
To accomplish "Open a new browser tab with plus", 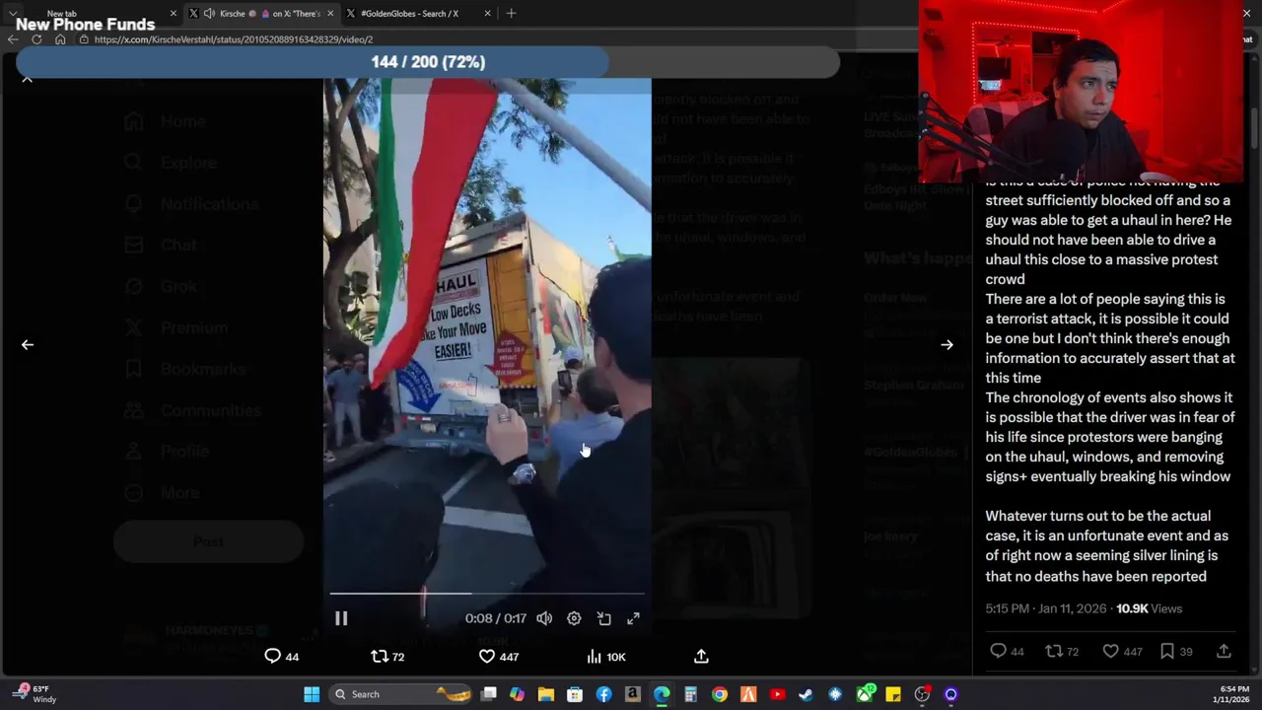I will click(511, 13).
